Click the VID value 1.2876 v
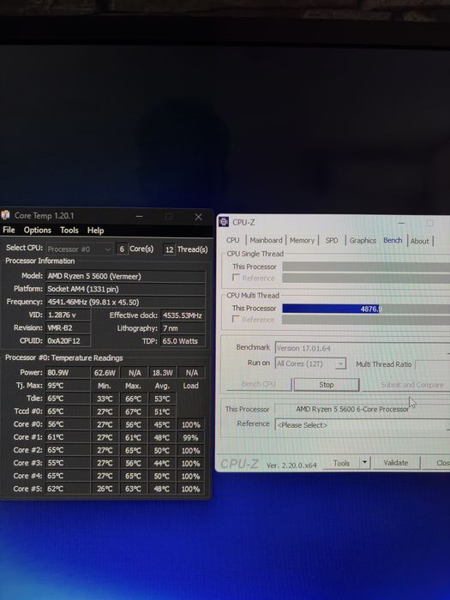 point(68,315)
